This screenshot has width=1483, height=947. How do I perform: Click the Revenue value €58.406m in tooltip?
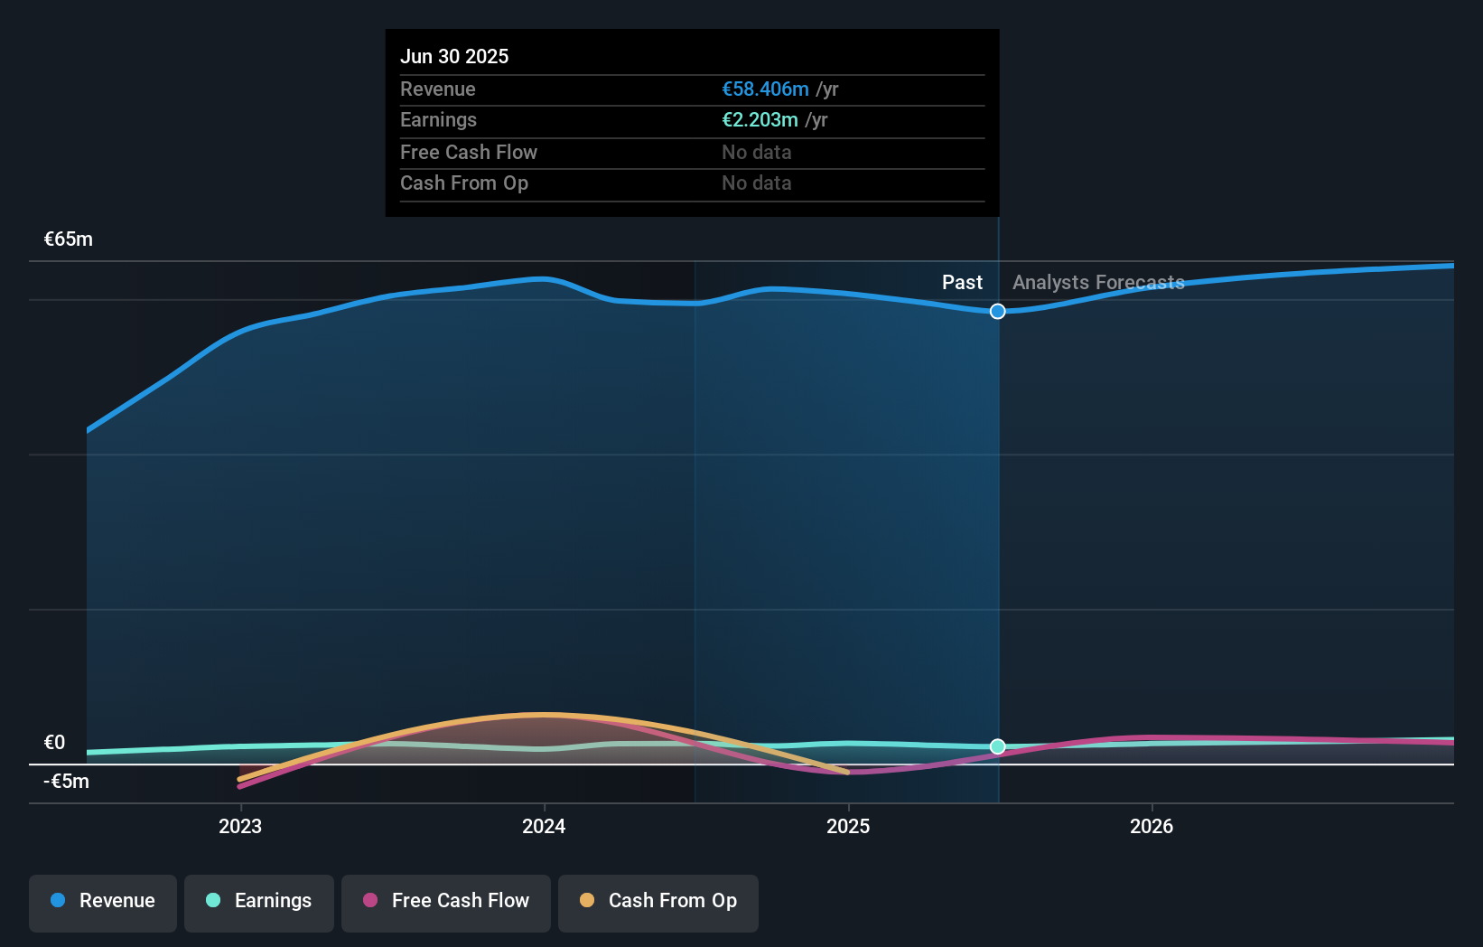(x=766, y=89)
